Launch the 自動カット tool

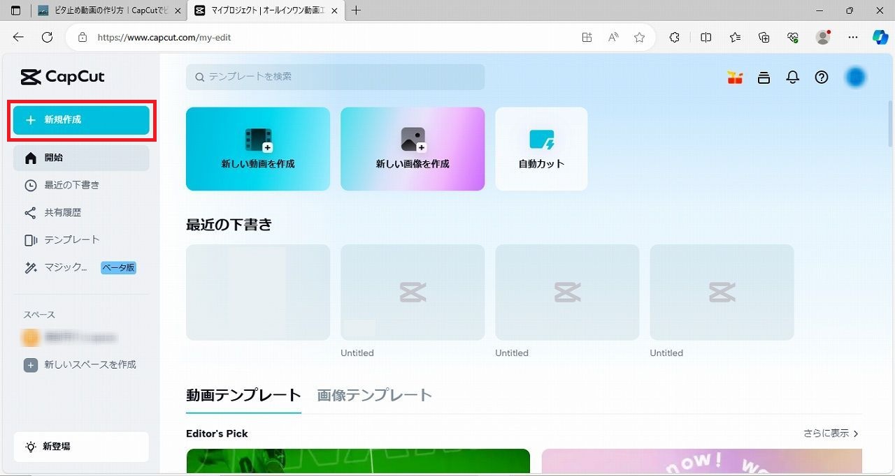pos(541,149)
